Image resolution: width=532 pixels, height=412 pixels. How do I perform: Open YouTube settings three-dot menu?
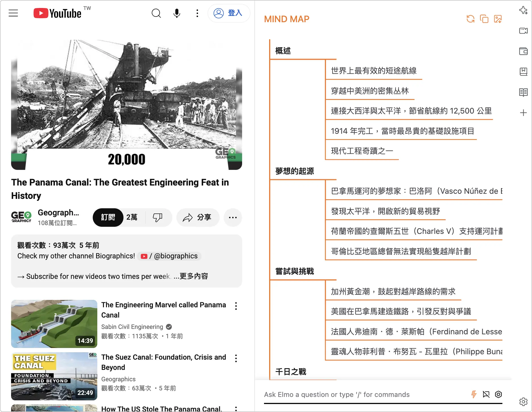(x=197, y=13)
